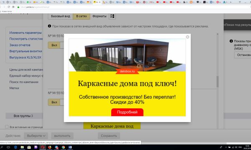Switch to Microsoft Word on the taskbar
251x150 pixels.
pyautogui.click(x=70, y=147)
